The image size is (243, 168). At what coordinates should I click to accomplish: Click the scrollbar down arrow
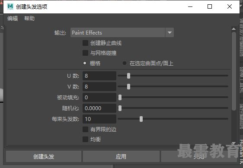pyautogui.click(x=233, y=143)
